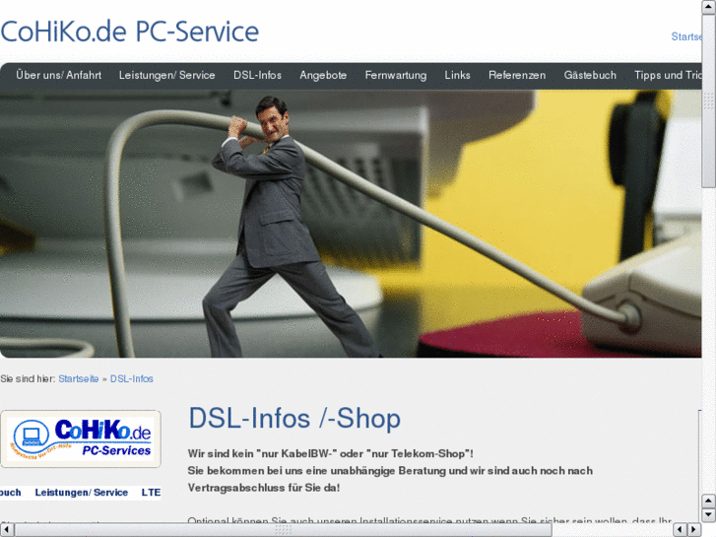Open Tipps und Tricks navigation item
716x537 pixels.
click(x=668, y=75)
